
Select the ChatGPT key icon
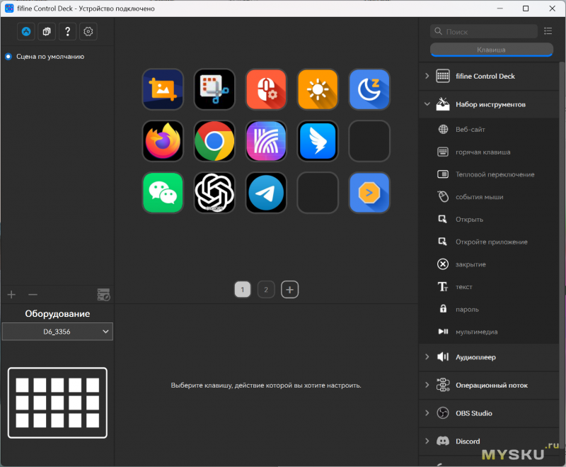214,193
